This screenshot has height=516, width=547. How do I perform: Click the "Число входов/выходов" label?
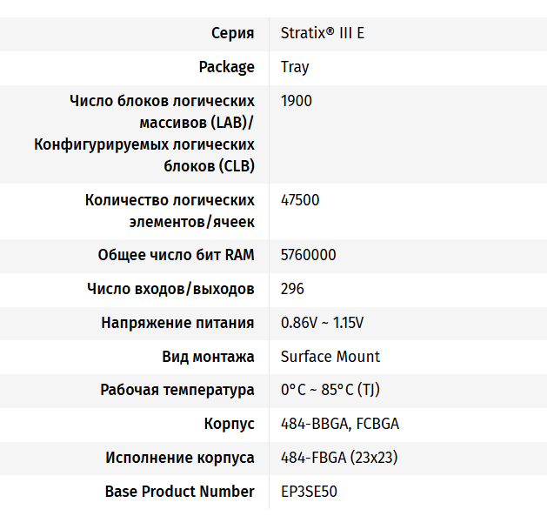[x=170, y=289]
